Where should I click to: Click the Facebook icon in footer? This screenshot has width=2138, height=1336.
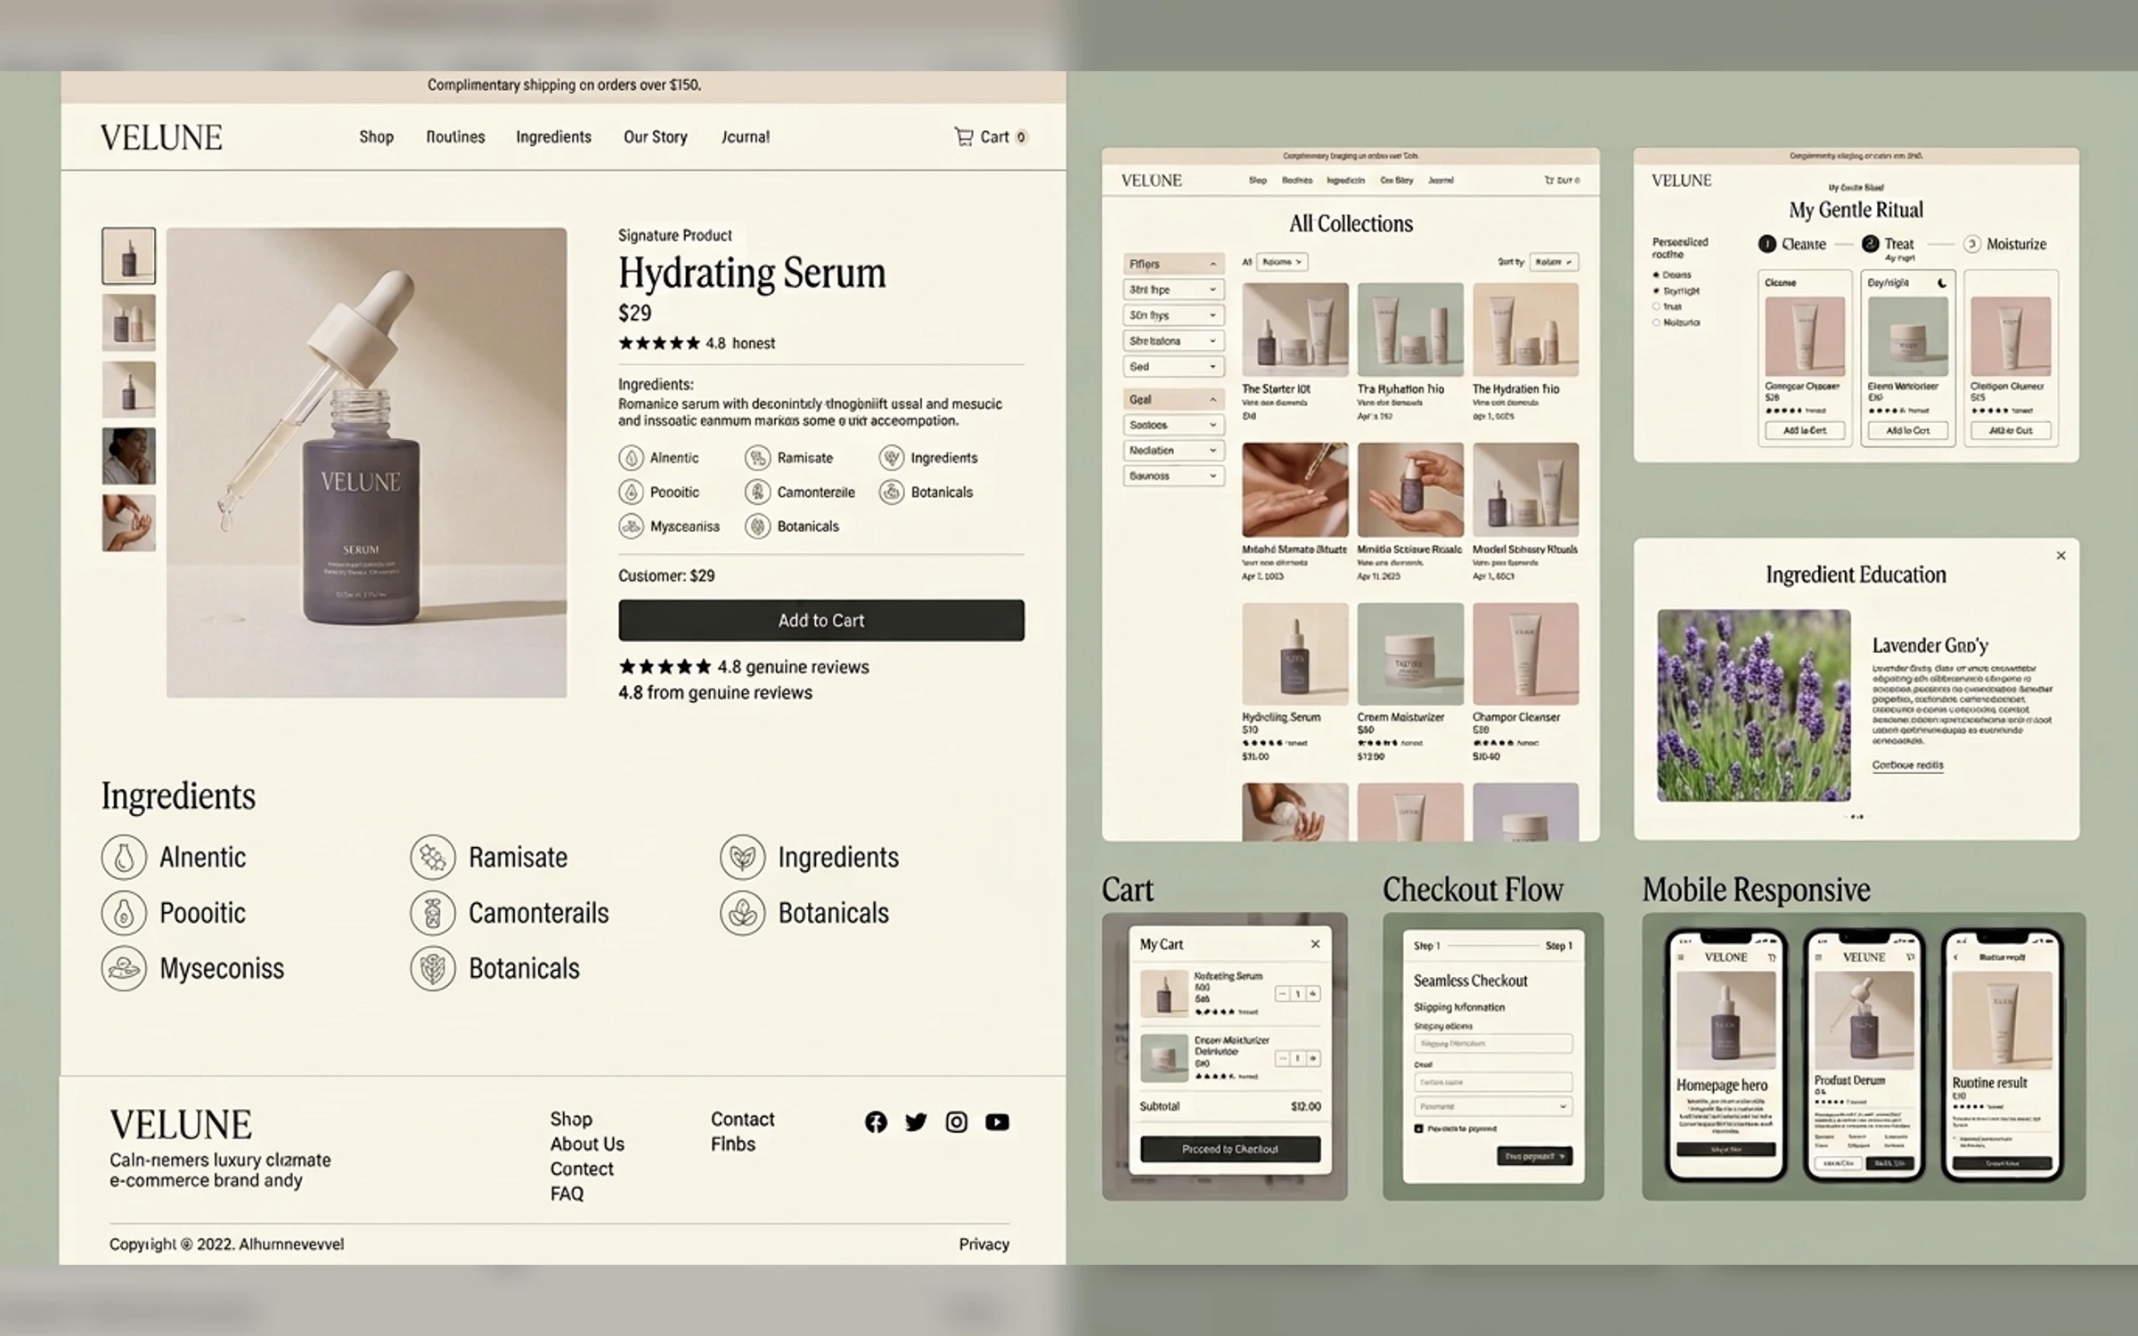click(876, 1122)
